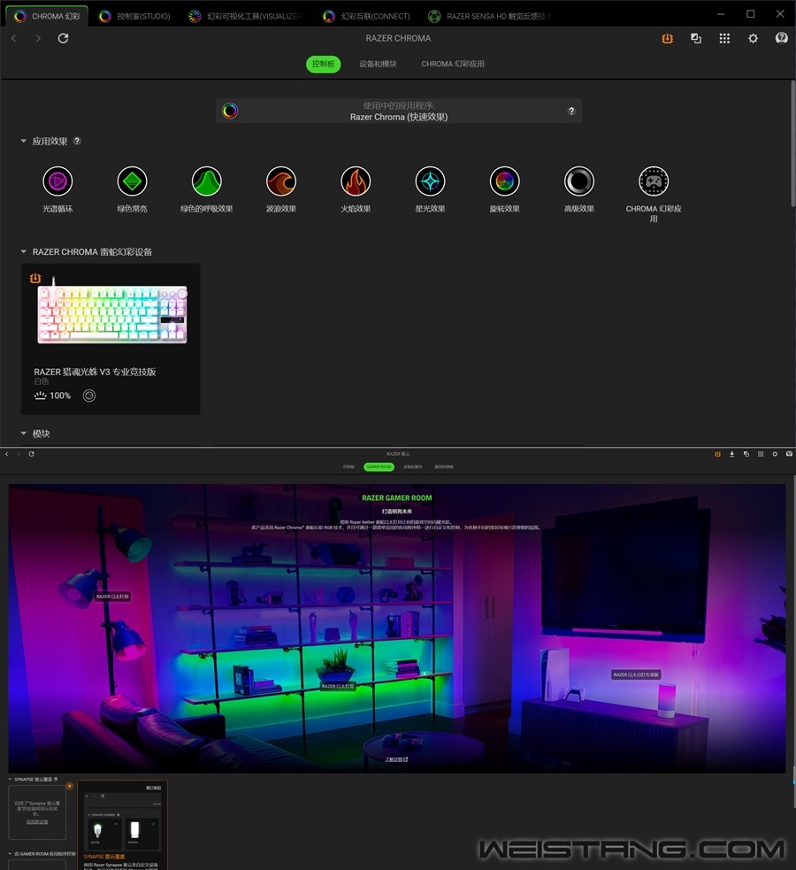The width and height of the screenshot is (796, 870).
Task: Apply the 波浪效果 wave effect
Action: pos(281,181)
